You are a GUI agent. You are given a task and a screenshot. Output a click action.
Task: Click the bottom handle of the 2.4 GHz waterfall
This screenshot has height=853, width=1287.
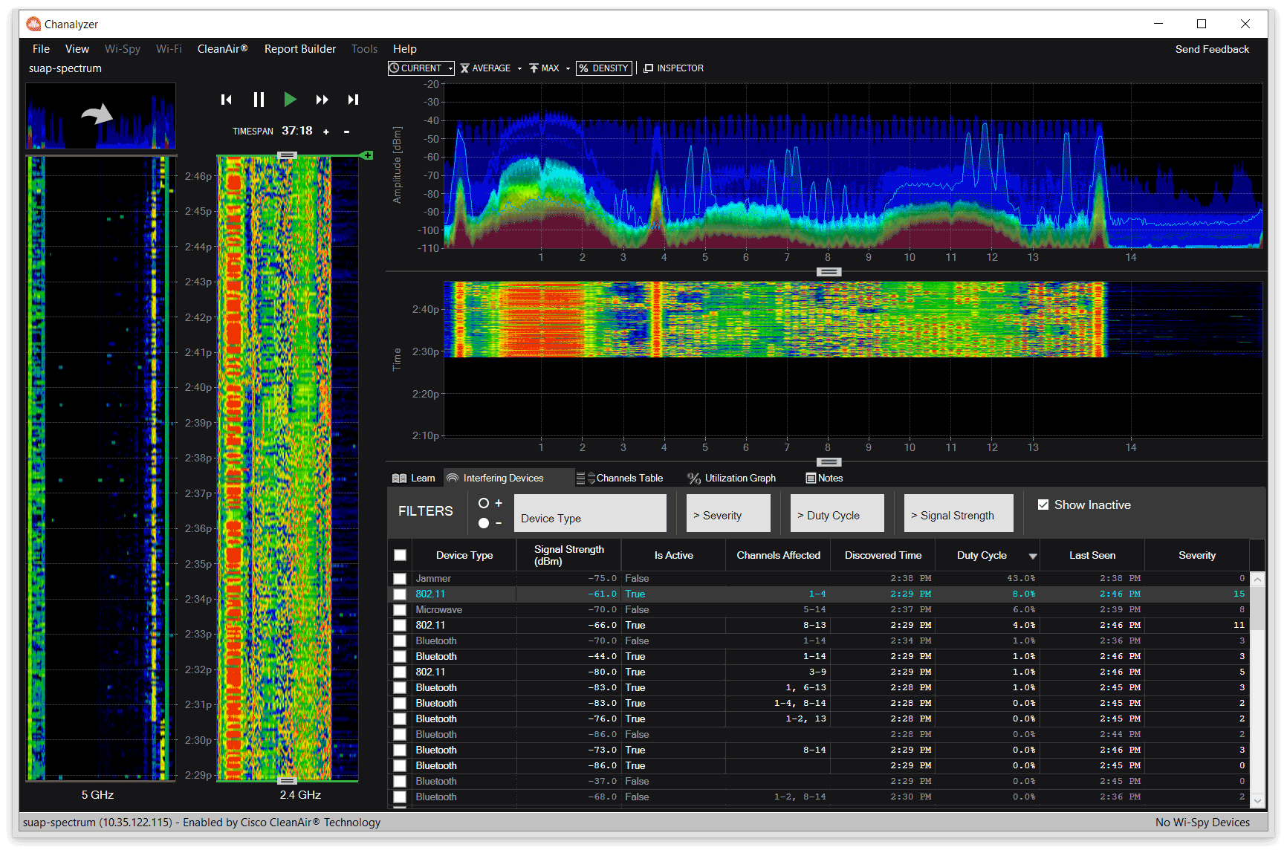pyautogui.click(x=287, y=781)
